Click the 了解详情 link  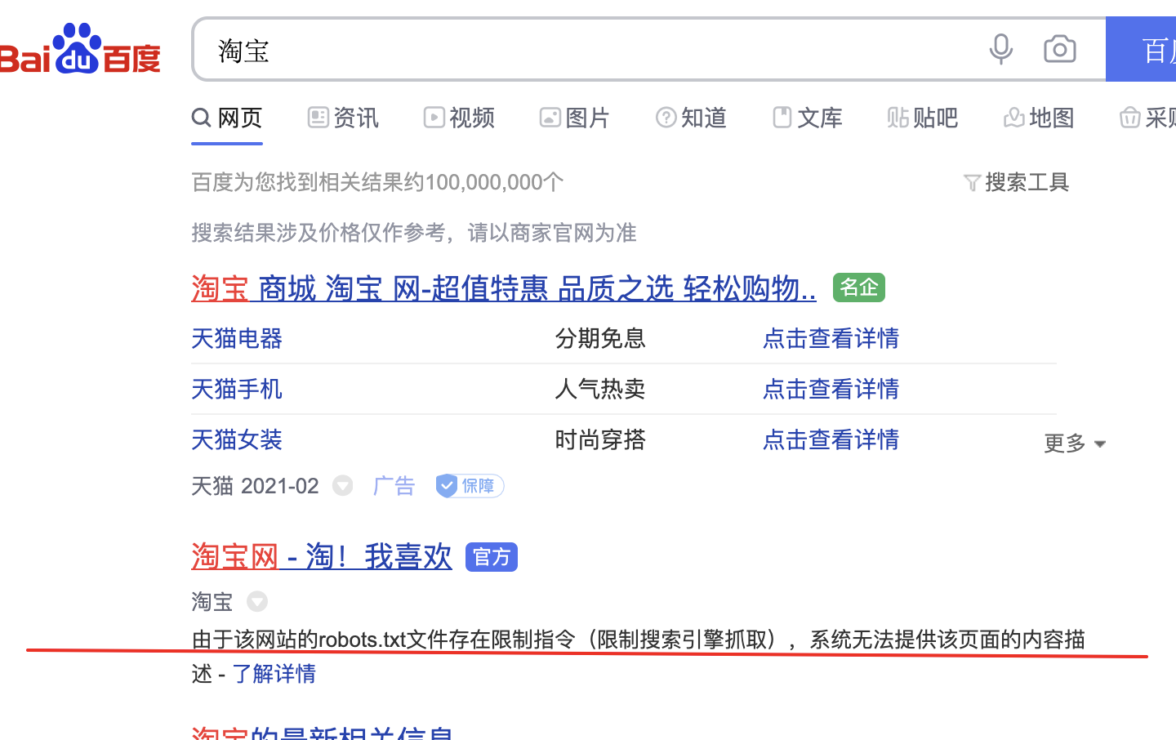[x=274, y=674]
